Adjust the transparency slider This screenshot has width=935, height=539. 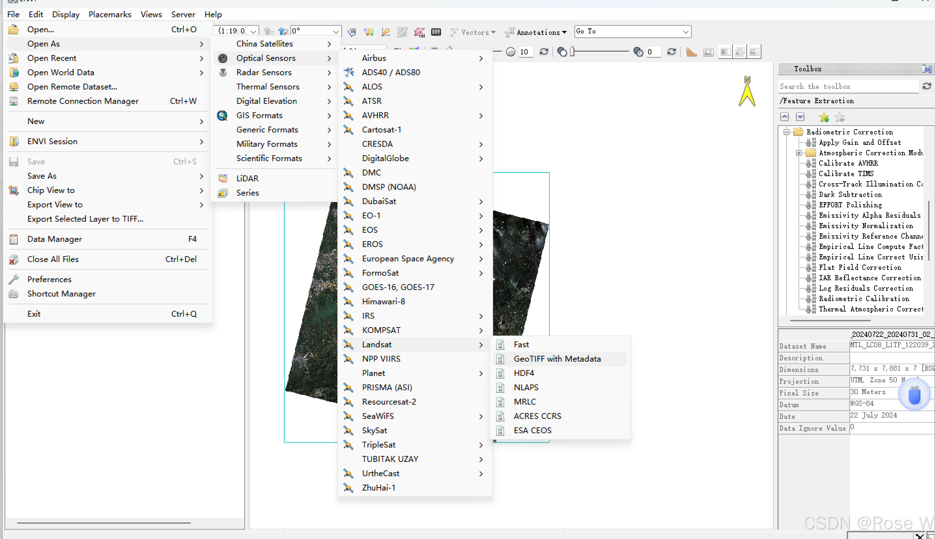(573, 52)
